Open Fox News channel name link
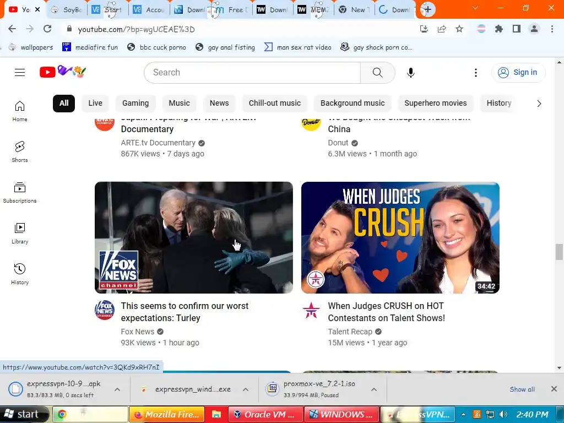The width and height of the screenshot is (564, 423). [x=137, y=332]
